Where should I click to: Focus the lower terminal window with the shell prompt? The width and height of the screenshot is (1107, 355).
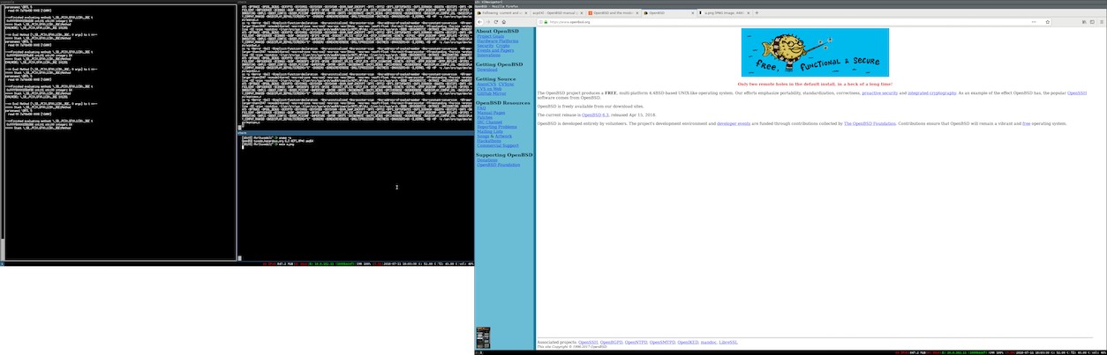tap(357, 198)
